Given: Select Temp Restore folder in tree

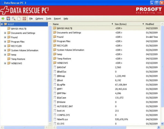Looking at the screenshot, I should (18, 59).
